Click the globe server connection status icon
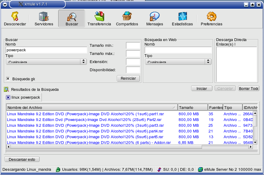 click(x=200, y=170)
